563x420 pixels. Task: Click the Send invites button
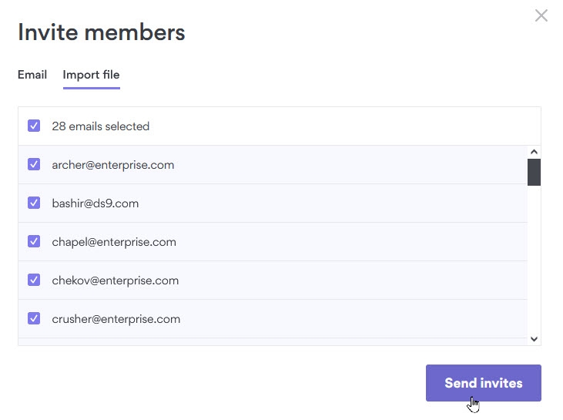click(x=484, y=383)
